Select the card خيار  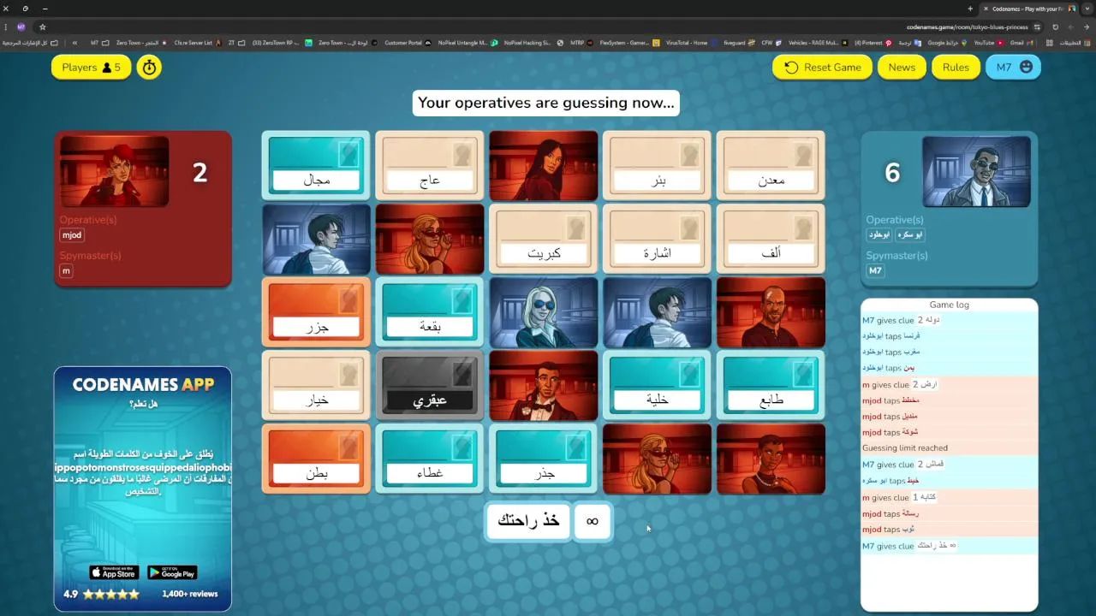(316, 385)
